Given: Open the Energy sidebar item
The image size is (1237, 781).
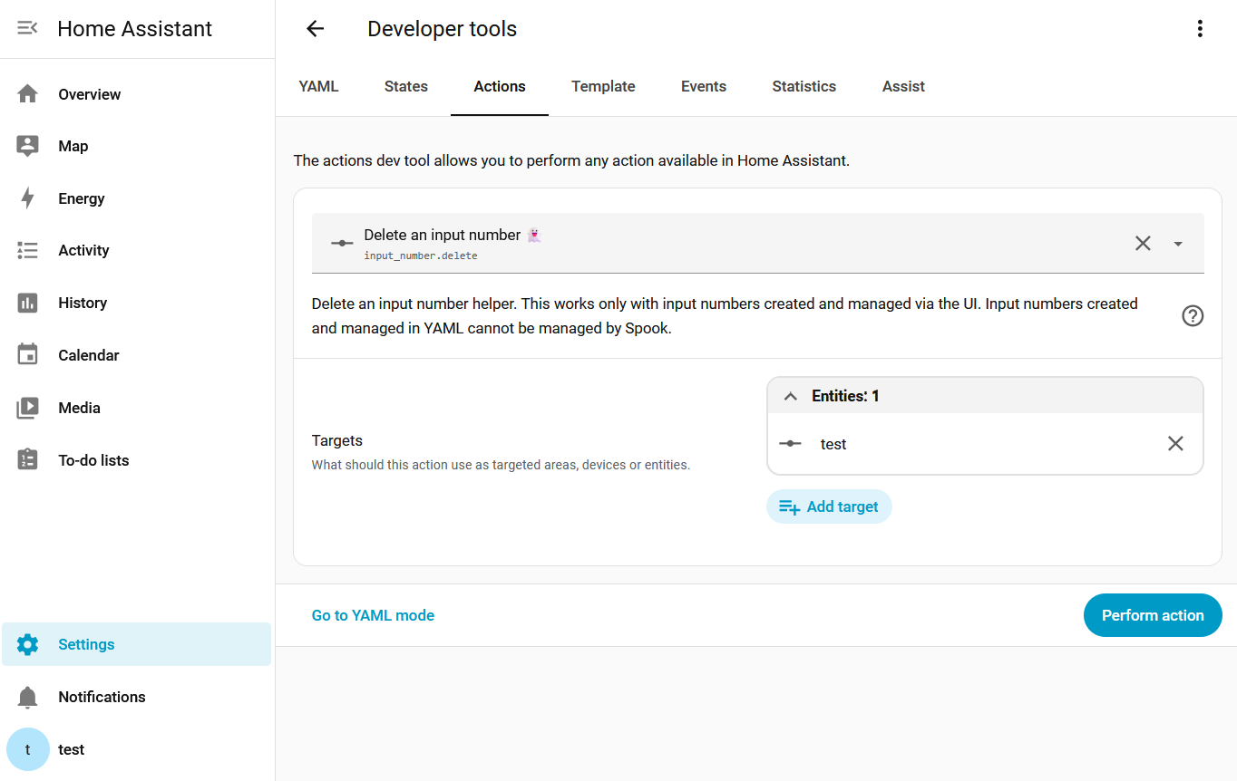Looking at the screenshot, I should coord(137,198).
